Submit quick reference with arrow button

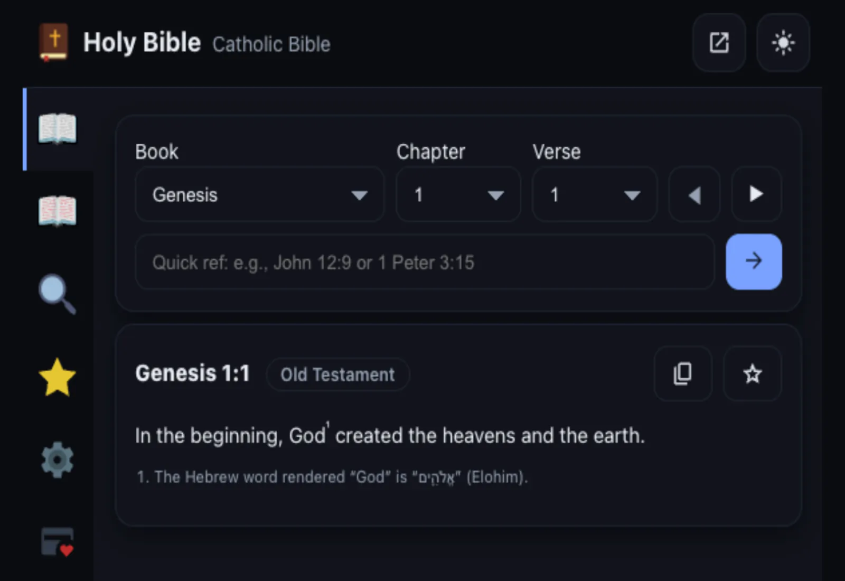(754, 261)
